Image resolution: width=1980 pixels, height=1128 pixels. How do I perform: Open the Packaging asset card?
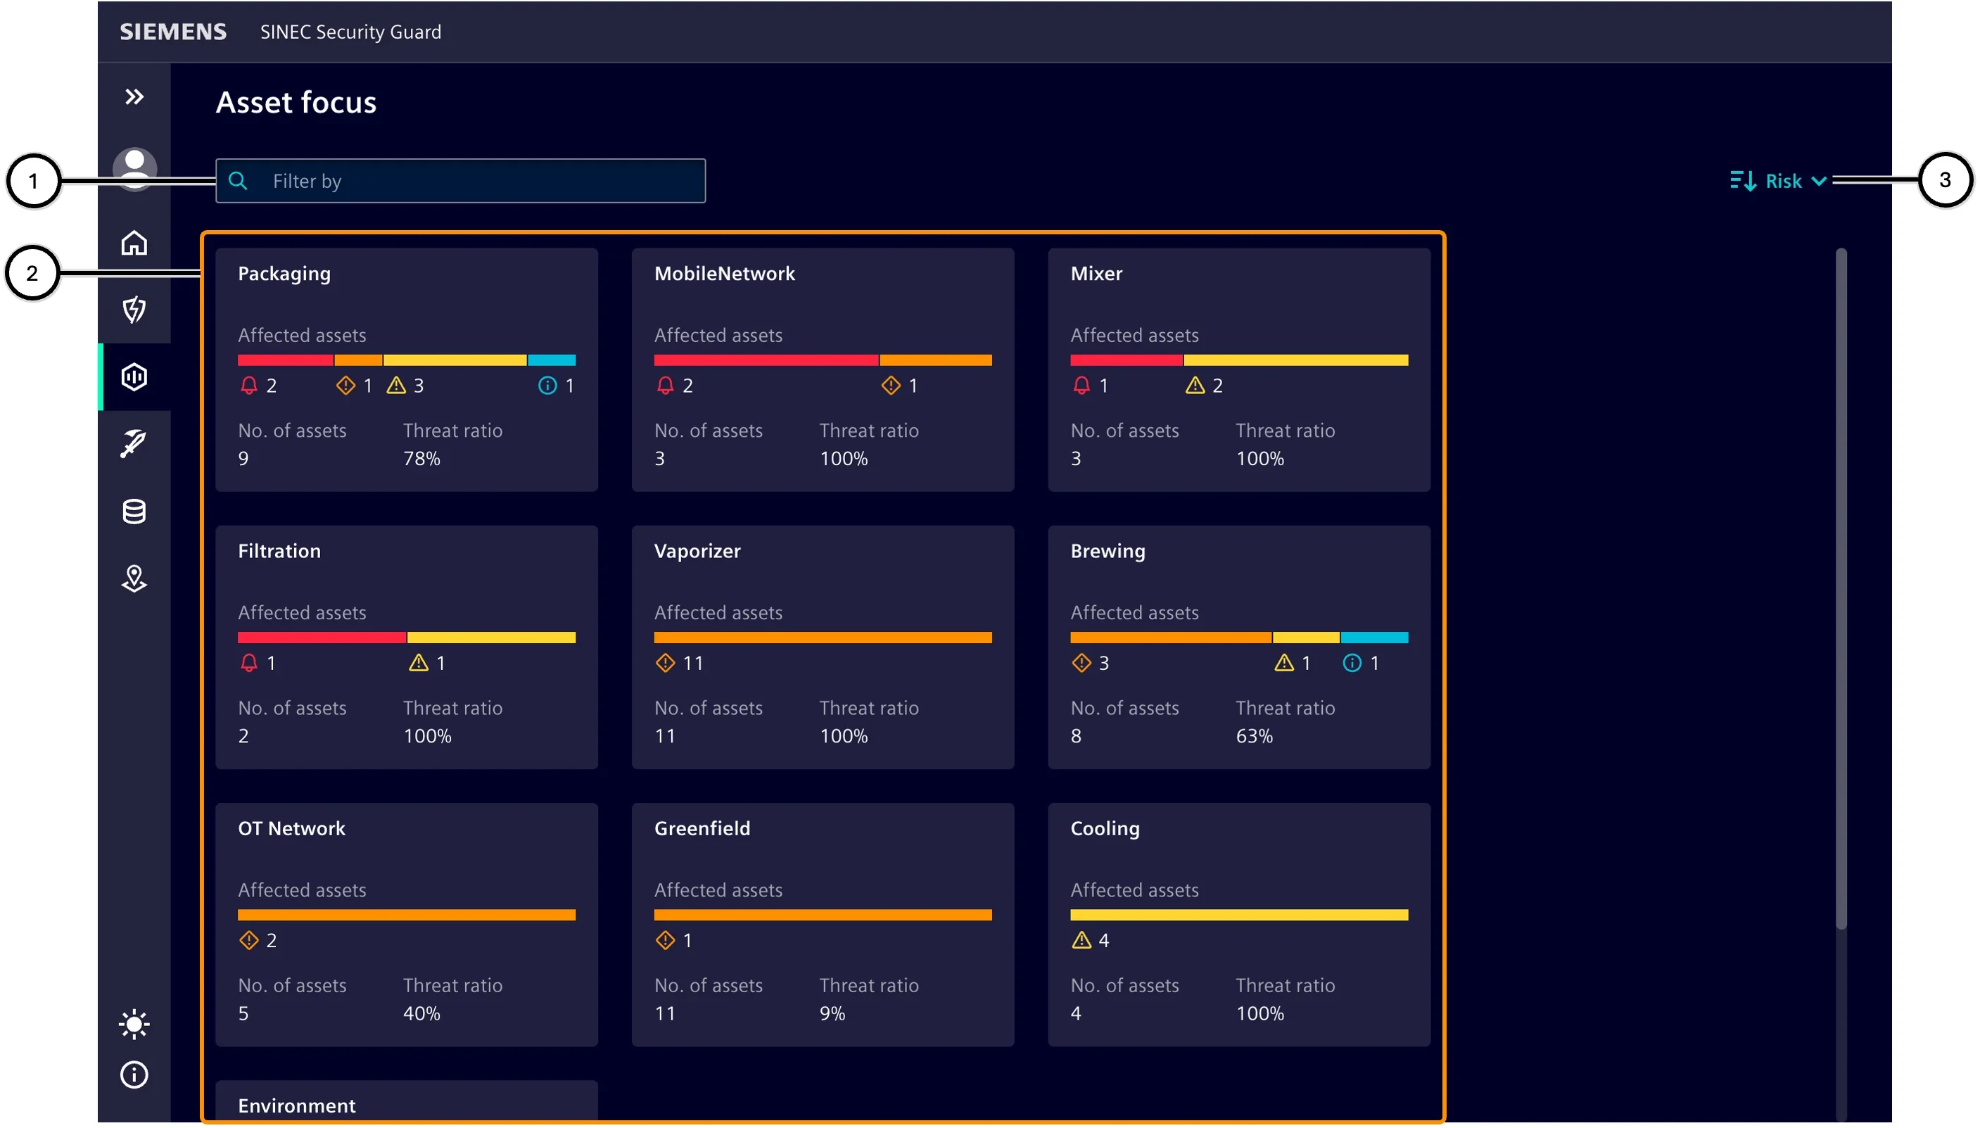click(407, 369)
